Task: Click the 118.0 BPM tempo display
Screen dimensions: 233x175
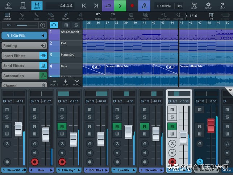Action: click(x=163, y=6)
